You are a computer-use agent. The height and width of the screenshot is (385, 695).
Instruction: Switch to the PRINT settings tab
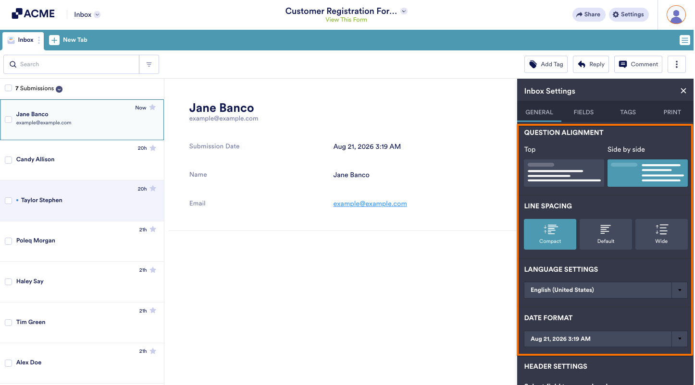pyautogui.click(x=672, y=112)
